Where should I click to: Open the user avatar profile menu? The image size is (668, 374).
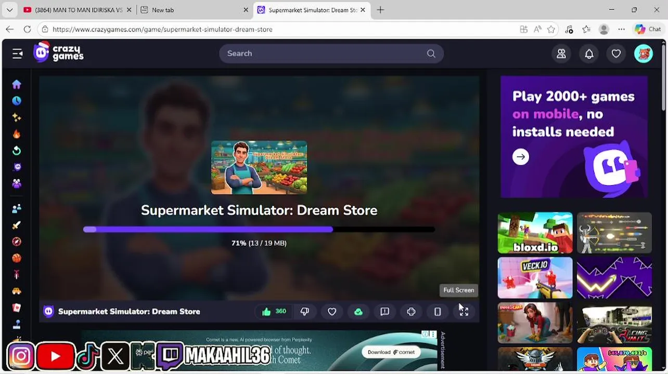644,54
